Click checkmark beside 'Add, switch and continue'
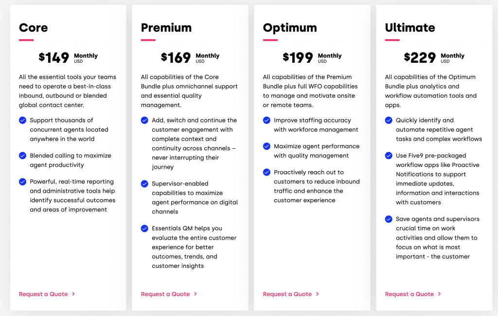Viewport: 498px width, 316px height. click(x=144, y=120)
